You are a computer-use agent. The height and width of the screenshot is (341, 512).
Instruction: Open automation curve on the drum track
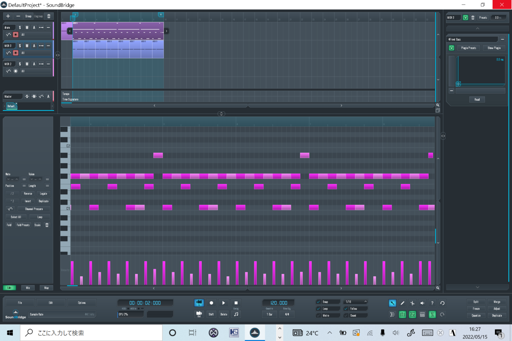pyautogui.click(x=8, y=35)
